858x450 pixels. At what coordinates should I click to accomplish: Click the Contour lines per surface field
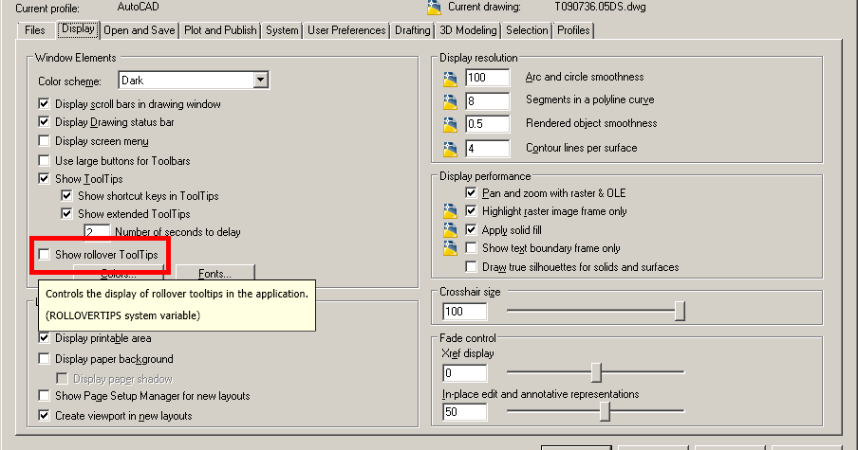click(x=487, y=149)
